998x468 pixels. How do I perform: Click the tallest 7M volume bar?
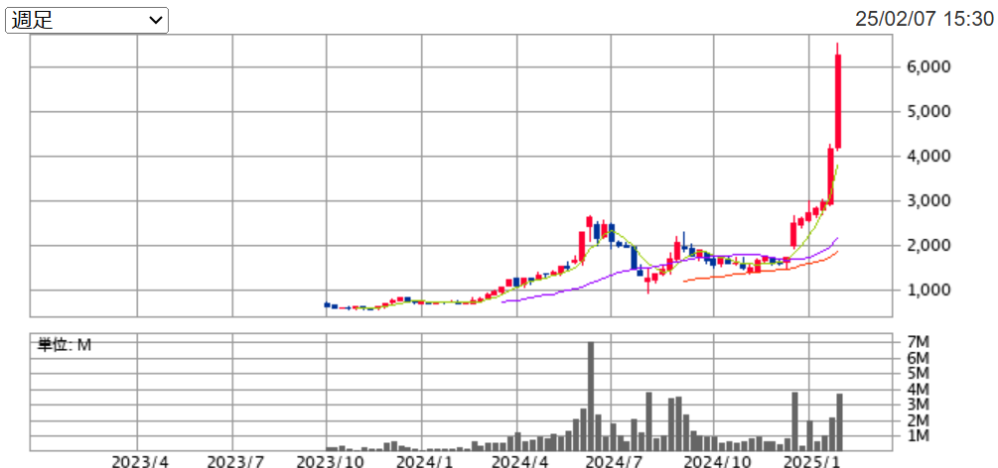pos(591,397)
